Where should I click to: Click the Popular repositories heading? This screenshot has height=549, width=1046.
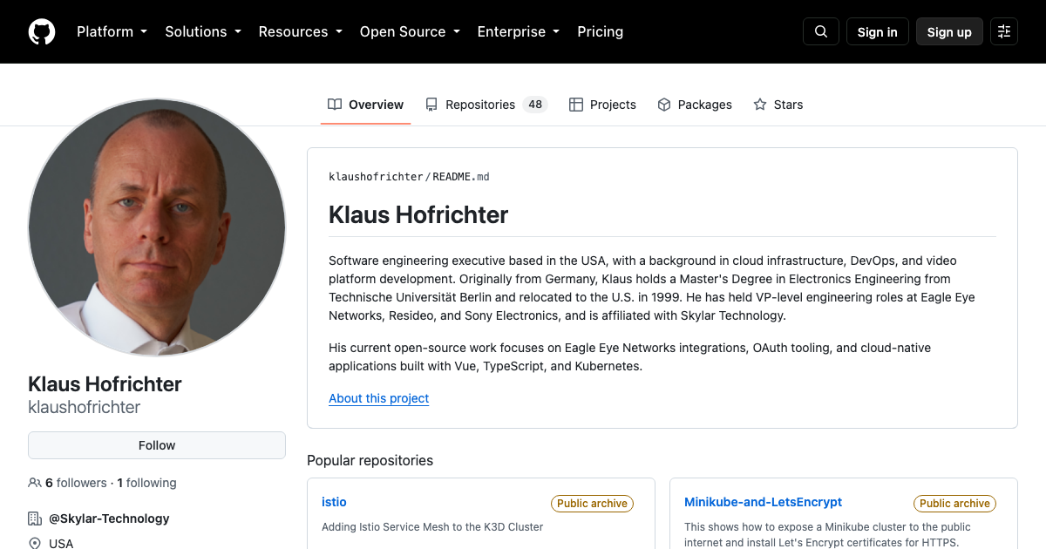click(x=370, y=460)
